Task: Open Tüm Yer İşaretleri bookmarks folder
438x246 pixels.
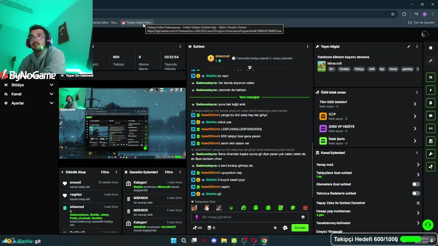Action: coord(421,23)
